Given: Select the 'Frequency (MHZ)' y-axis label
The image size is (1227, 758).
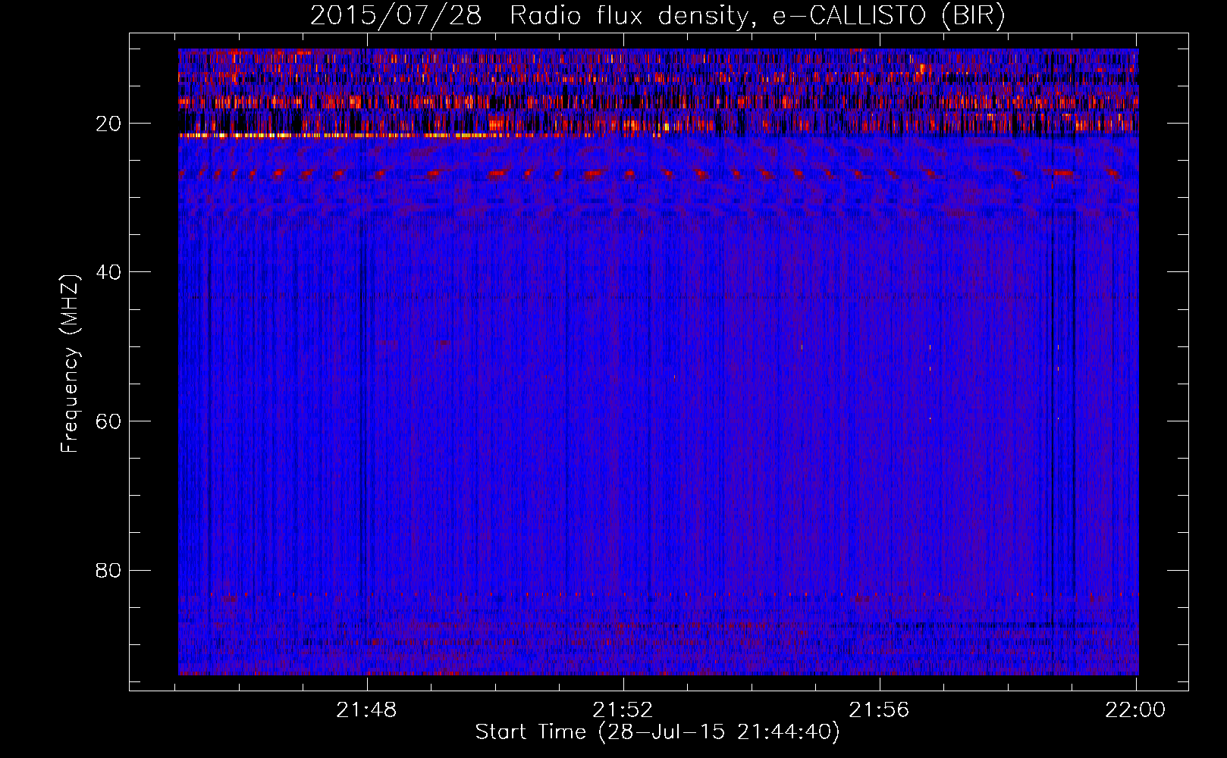Looking at the screenshot, I should click(70, 364).
